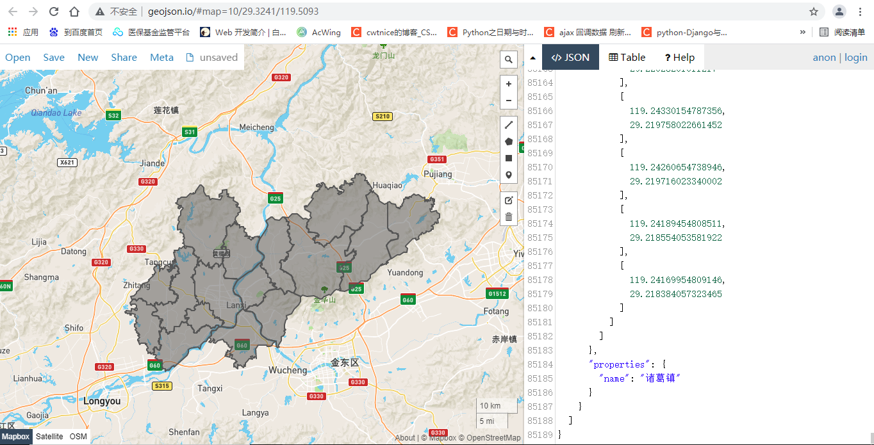Open the 阅读清单 reading list
This screenshot has width=874, height=445.
(x=843, y=32)
